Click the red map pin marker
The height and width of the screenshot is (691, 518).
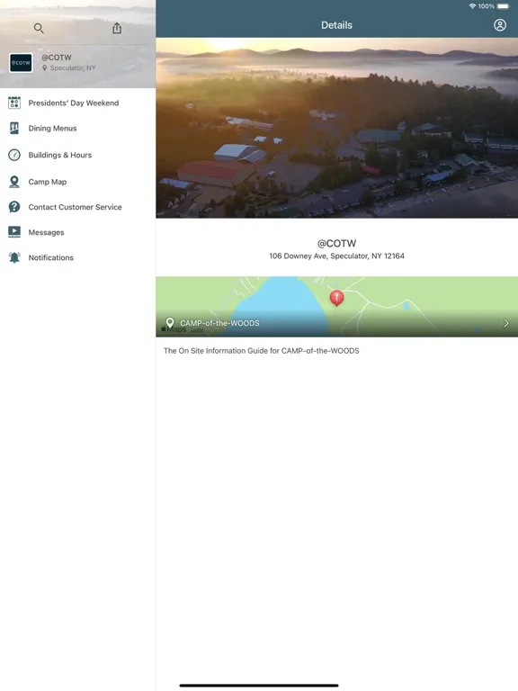pos(337,298)
